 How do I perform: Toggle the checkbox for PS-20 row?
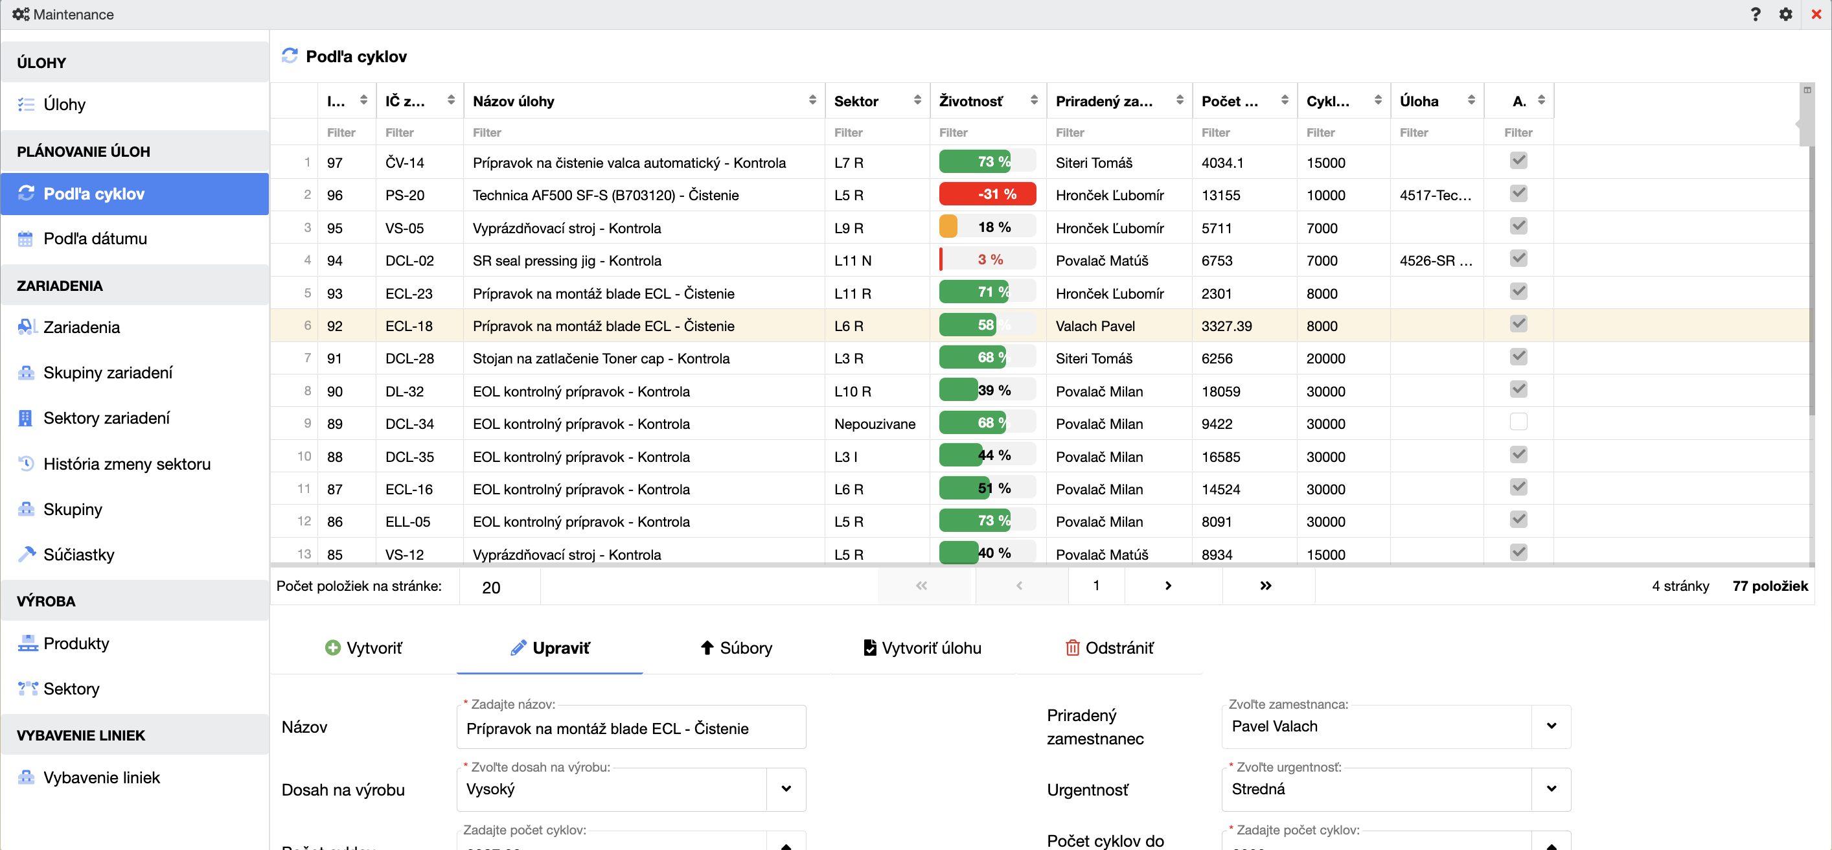coord(1518,194)
